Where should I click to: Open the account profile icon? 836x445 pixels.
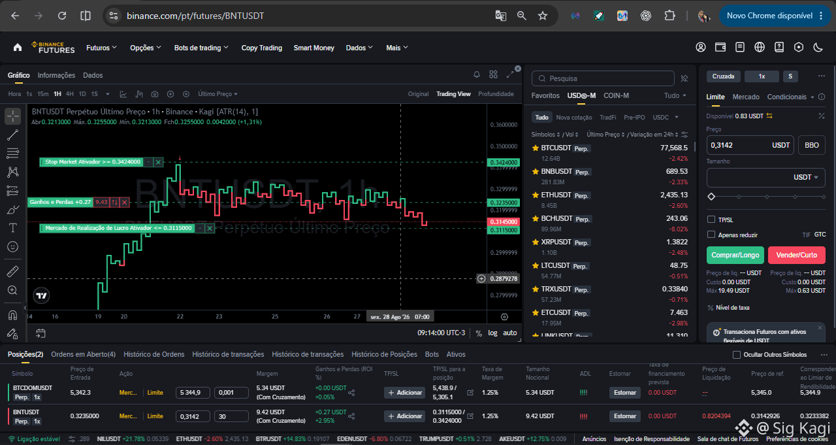pos(701,47)
